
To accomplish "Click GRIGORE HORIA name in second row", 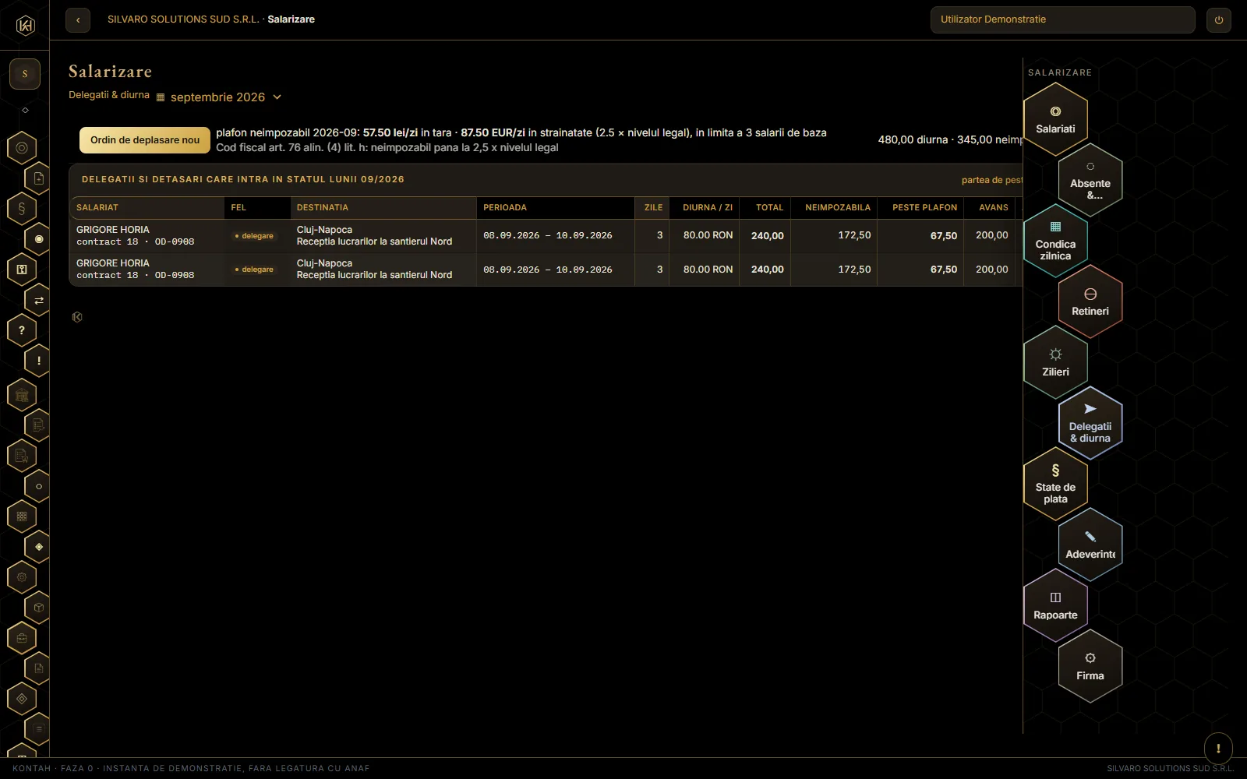I will tap(113, 263).
